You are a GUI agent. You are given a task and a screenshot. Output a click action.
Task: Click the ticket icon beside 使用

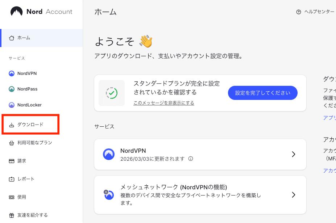(x=12, y=197)
